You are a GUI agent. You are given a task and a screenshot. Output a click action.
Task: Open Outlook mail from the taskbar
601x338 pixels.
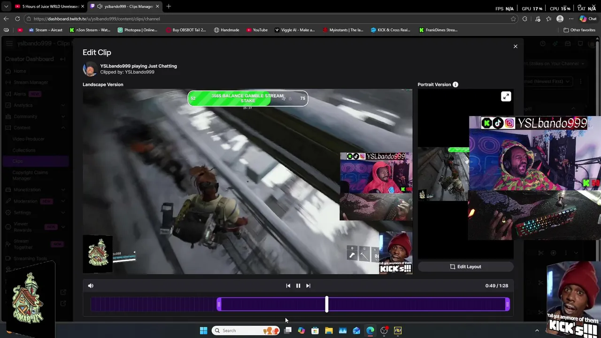point(356,330)
